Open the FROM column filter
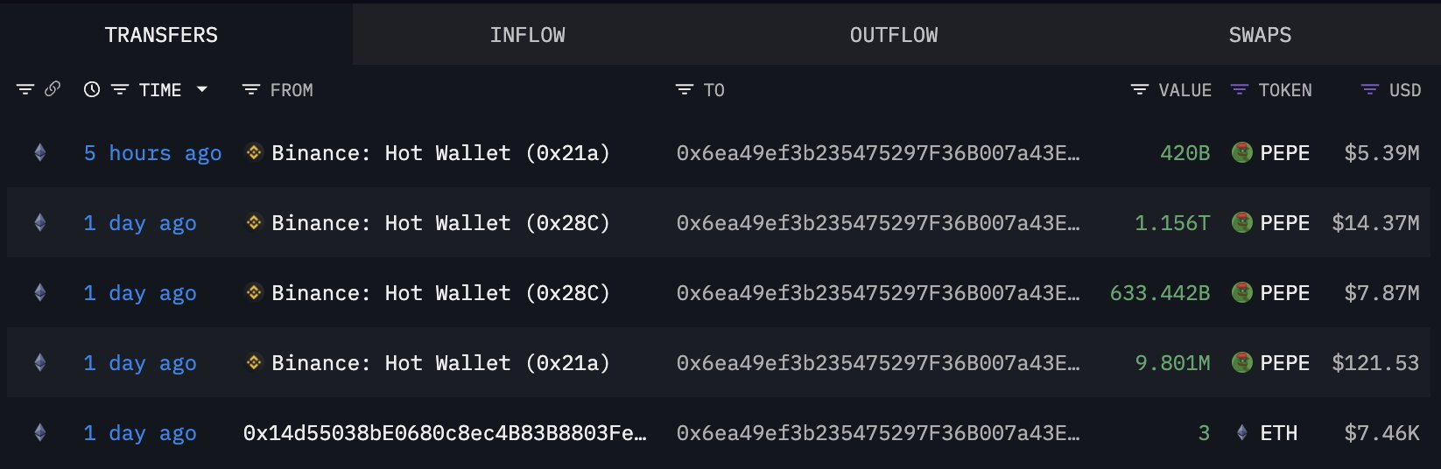Image resolution: width=1441 pixels, height=469 pixels. point(251,89)
